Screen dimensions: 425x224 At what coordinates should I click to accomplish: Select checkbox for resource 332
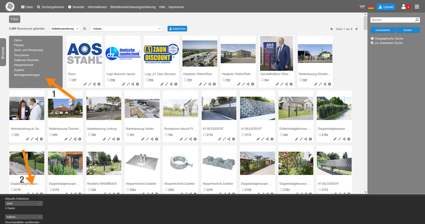click(12, 135)
